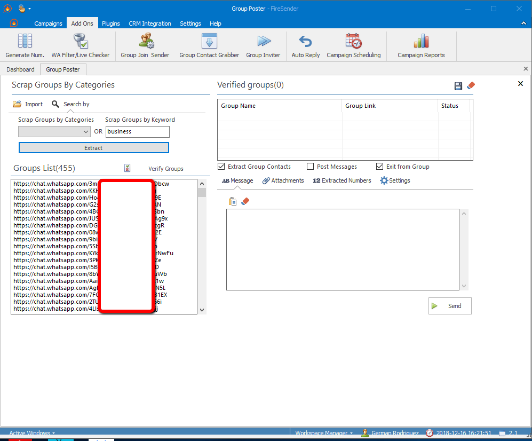The height and width of the screenshot is (441, 532).
Task: Click the Search by magnifier icon
Action: 55,104
